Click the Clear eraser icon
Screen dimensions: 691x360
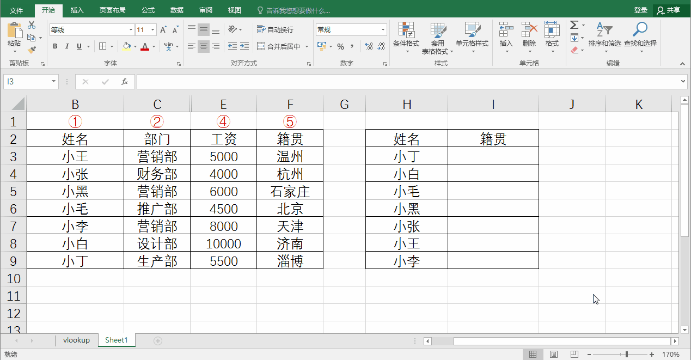[574, 50]
